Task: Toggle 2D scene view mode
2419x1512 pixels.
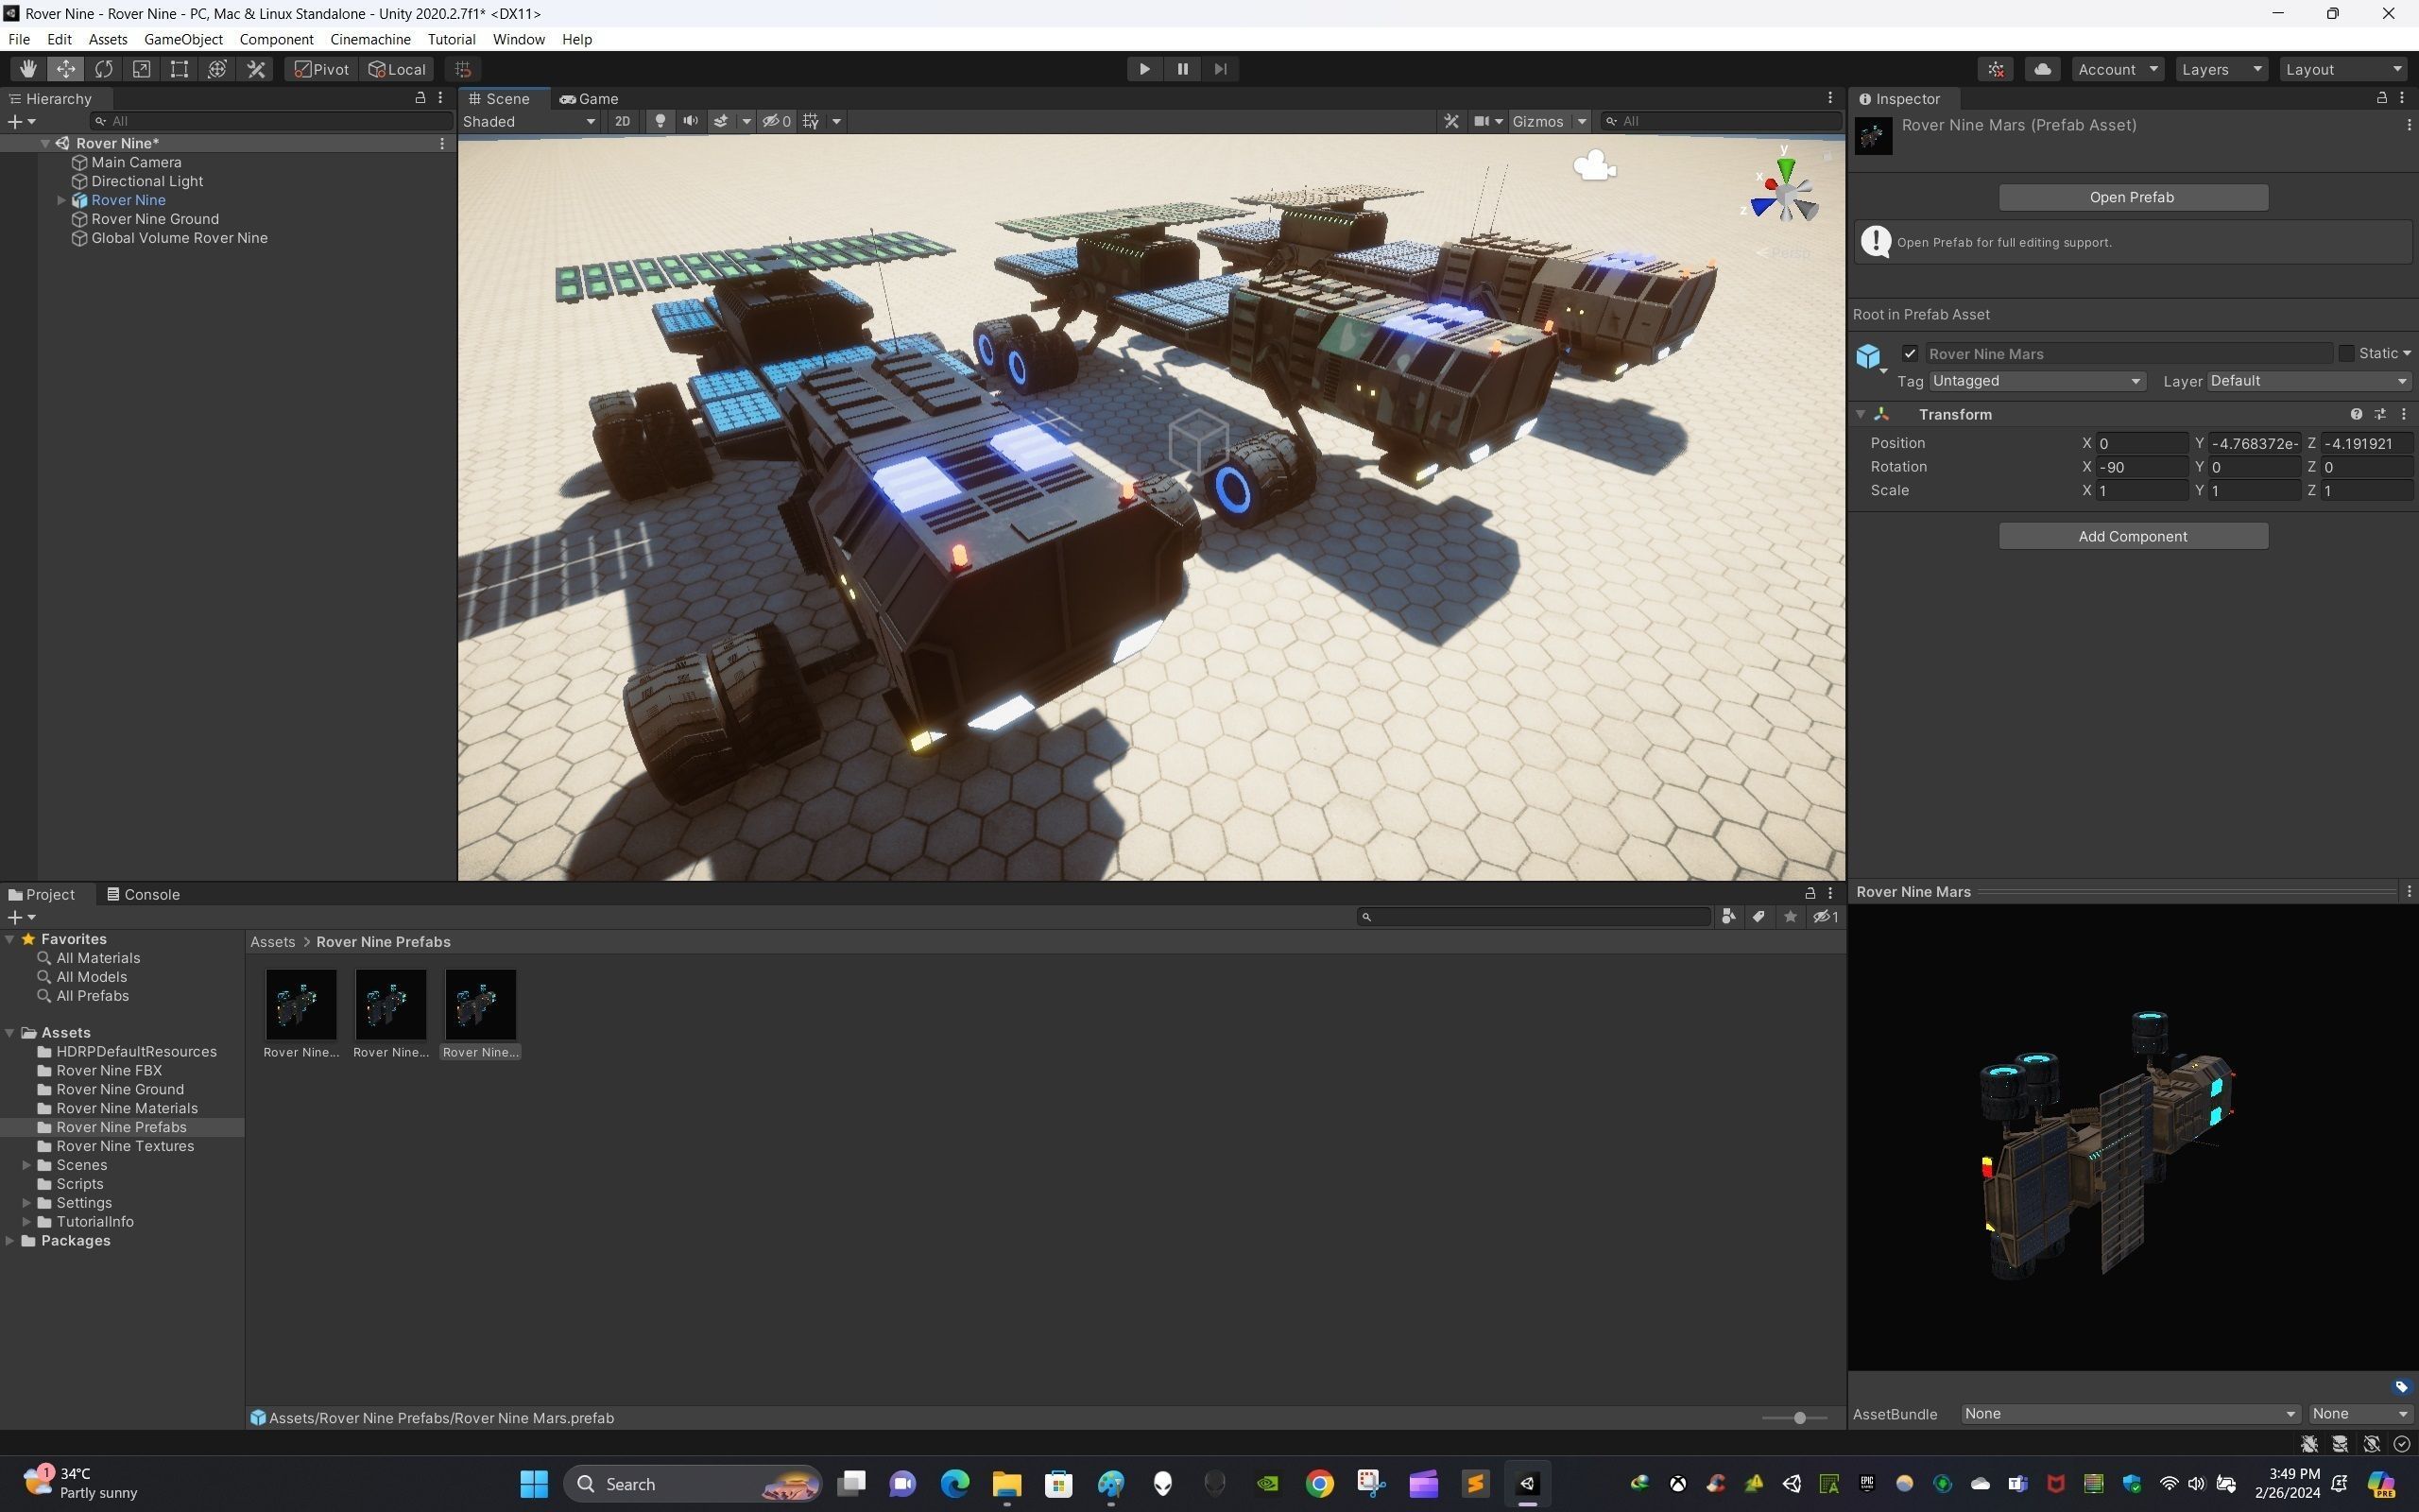Action: (623, 121)
